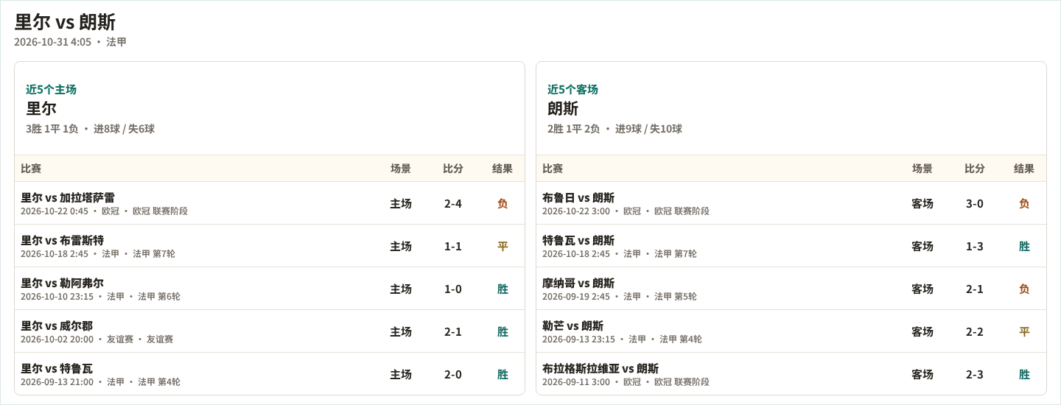Open the 布拉格斯拉维亚 vs 朗斯 match

pos(791,374)
